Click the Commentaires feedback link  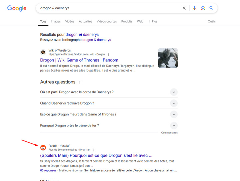click(x=169, y=132)
